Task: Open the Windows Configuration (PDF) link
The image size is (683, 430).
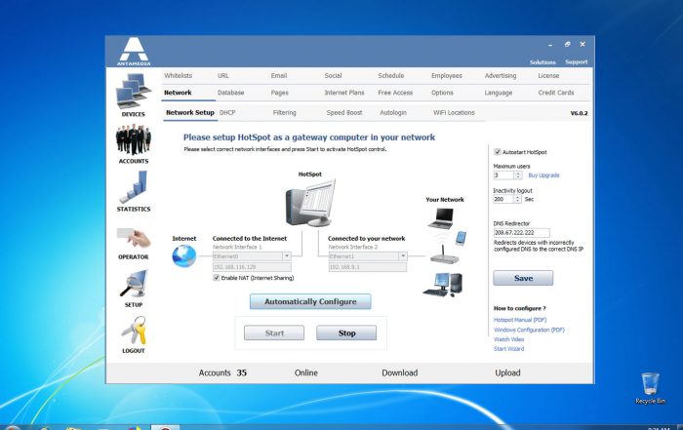Action: coord(529,330)
